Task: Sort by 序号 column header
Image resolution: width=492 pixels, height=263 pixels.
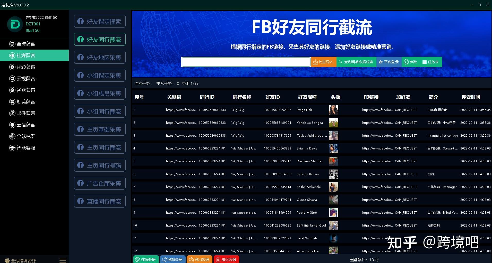Action: pos(139,97)
